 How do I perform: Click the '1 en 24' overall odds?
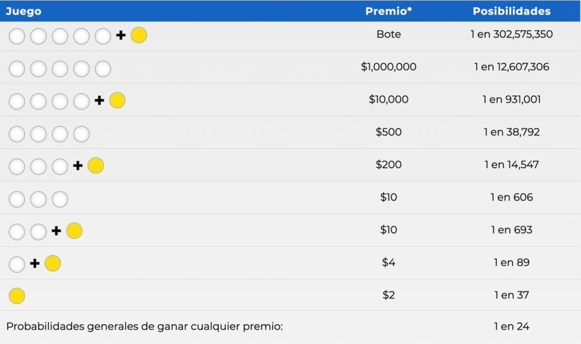[x=512, y=327]
